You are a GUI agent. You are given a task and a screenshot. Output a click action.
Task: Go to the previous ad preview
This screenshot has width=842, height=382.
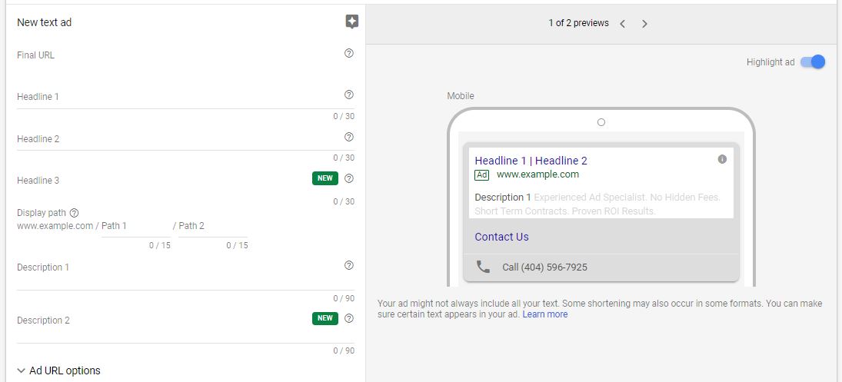[622, 24]
